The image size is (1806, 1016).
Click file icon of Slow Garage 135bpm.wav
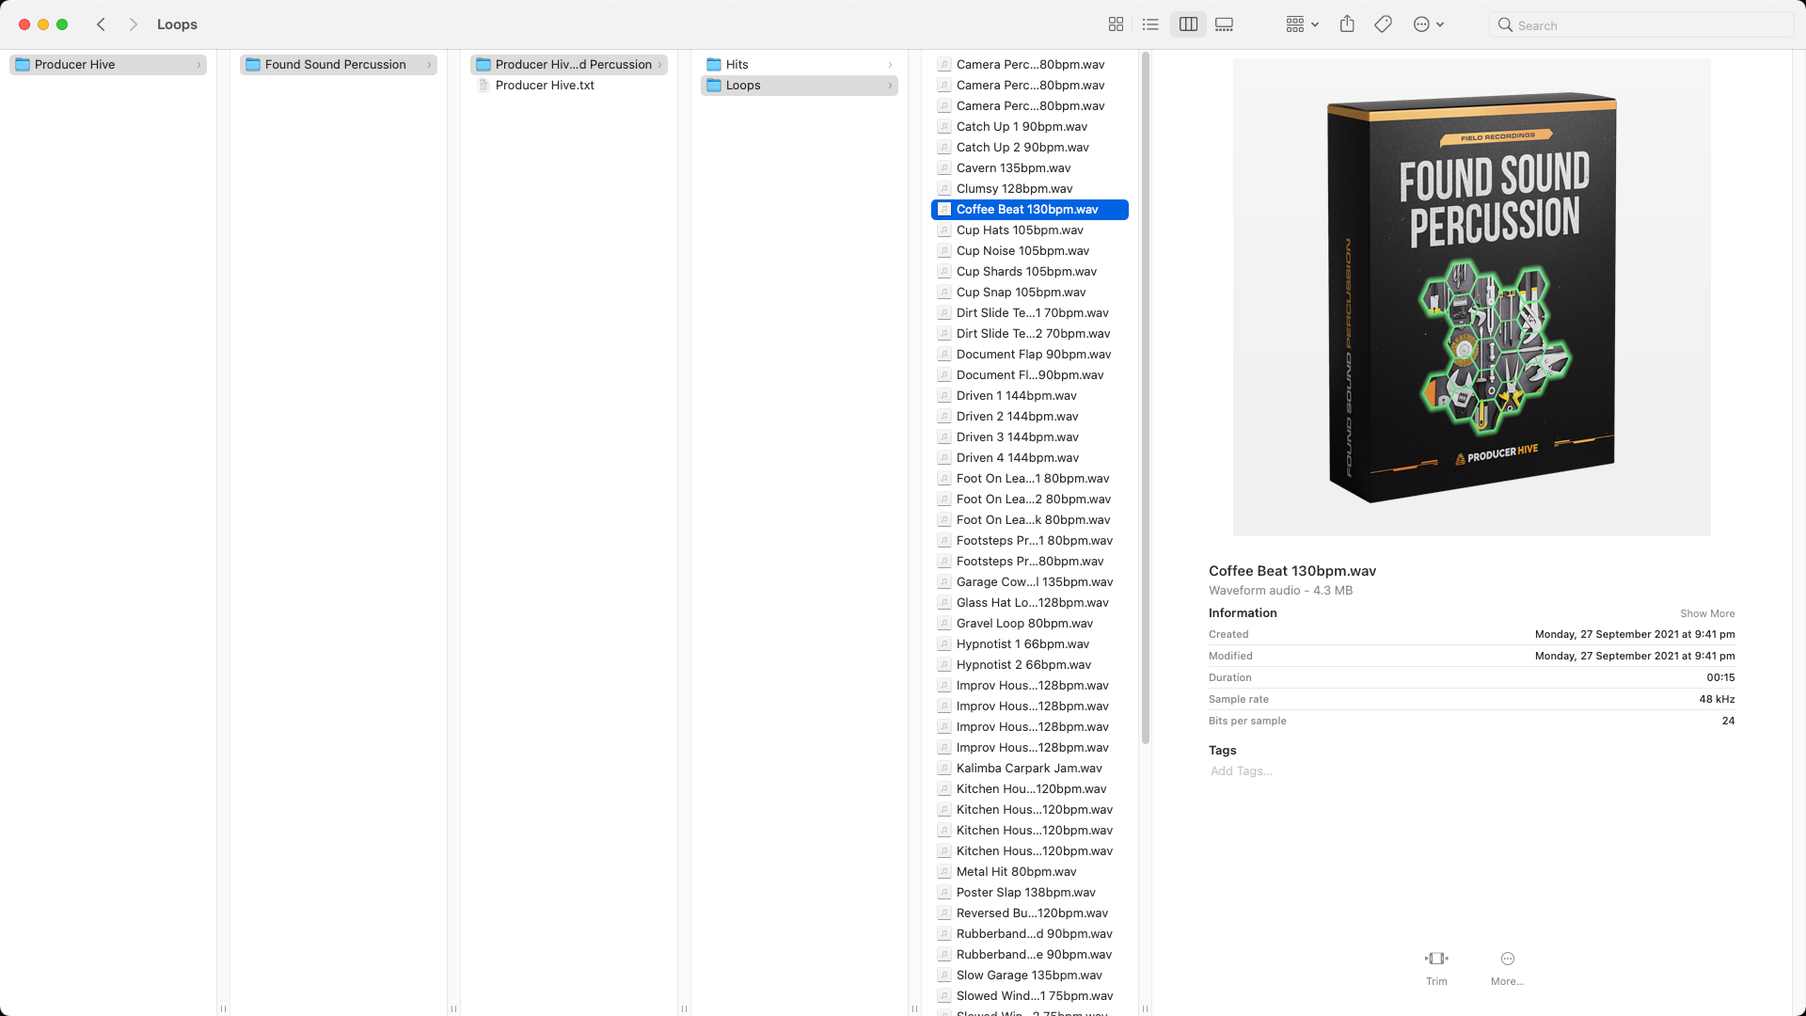[944, 975]
